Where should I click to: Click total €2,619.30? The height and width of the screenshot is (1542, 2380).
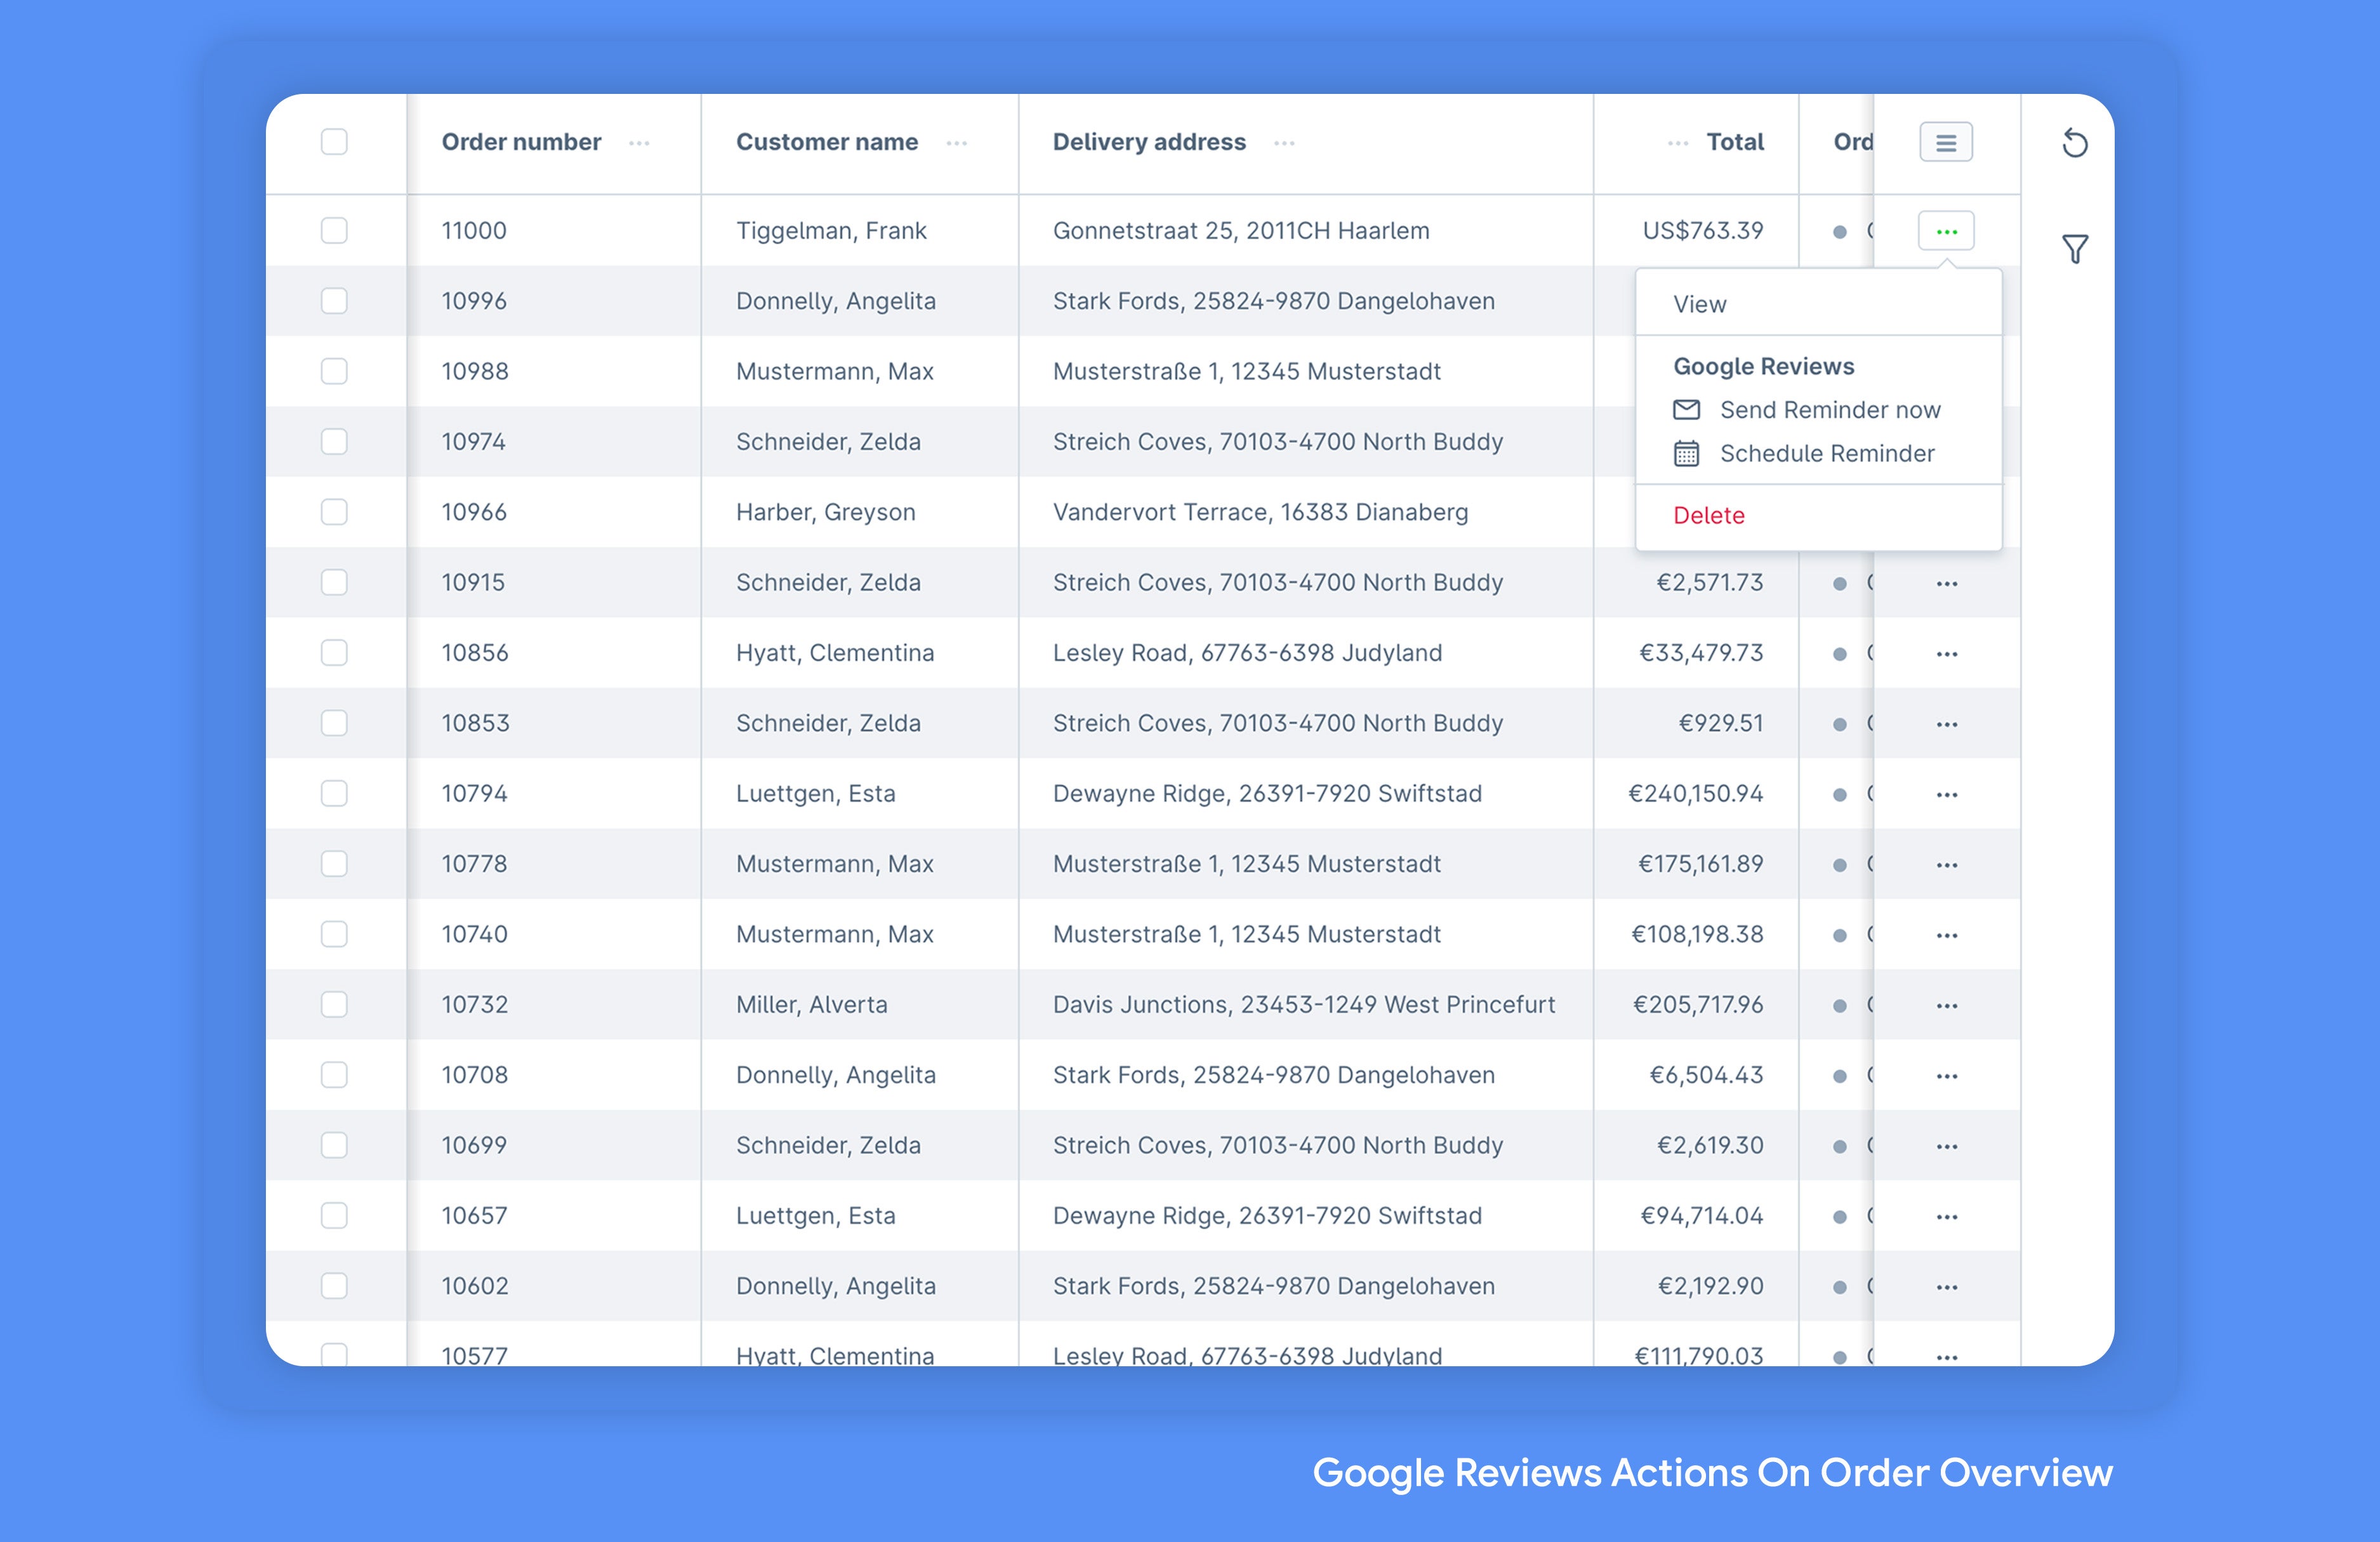pyautogui.click(x=1710, y=1145)
